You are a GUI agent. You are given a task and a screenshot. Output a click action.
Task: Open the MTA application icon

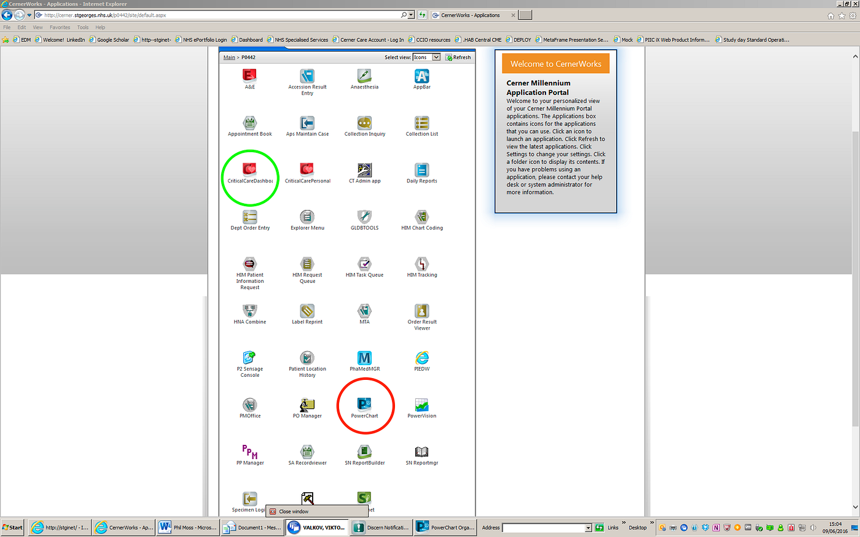[x=364, y=311]
